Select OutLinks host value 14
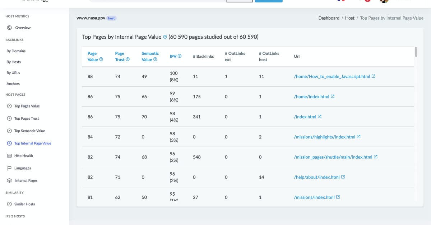Viewport: 431px width, 225px height. tap(261, 177)
